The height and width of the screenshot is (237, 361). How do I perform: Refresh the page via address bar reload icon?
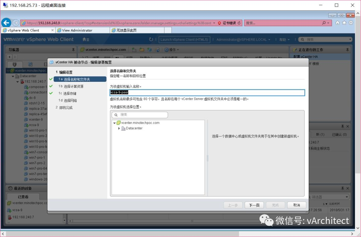tap(239, 23)
